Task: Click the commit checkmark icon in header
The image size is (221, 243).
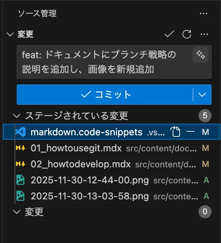Action: click(x=169, y=34)
